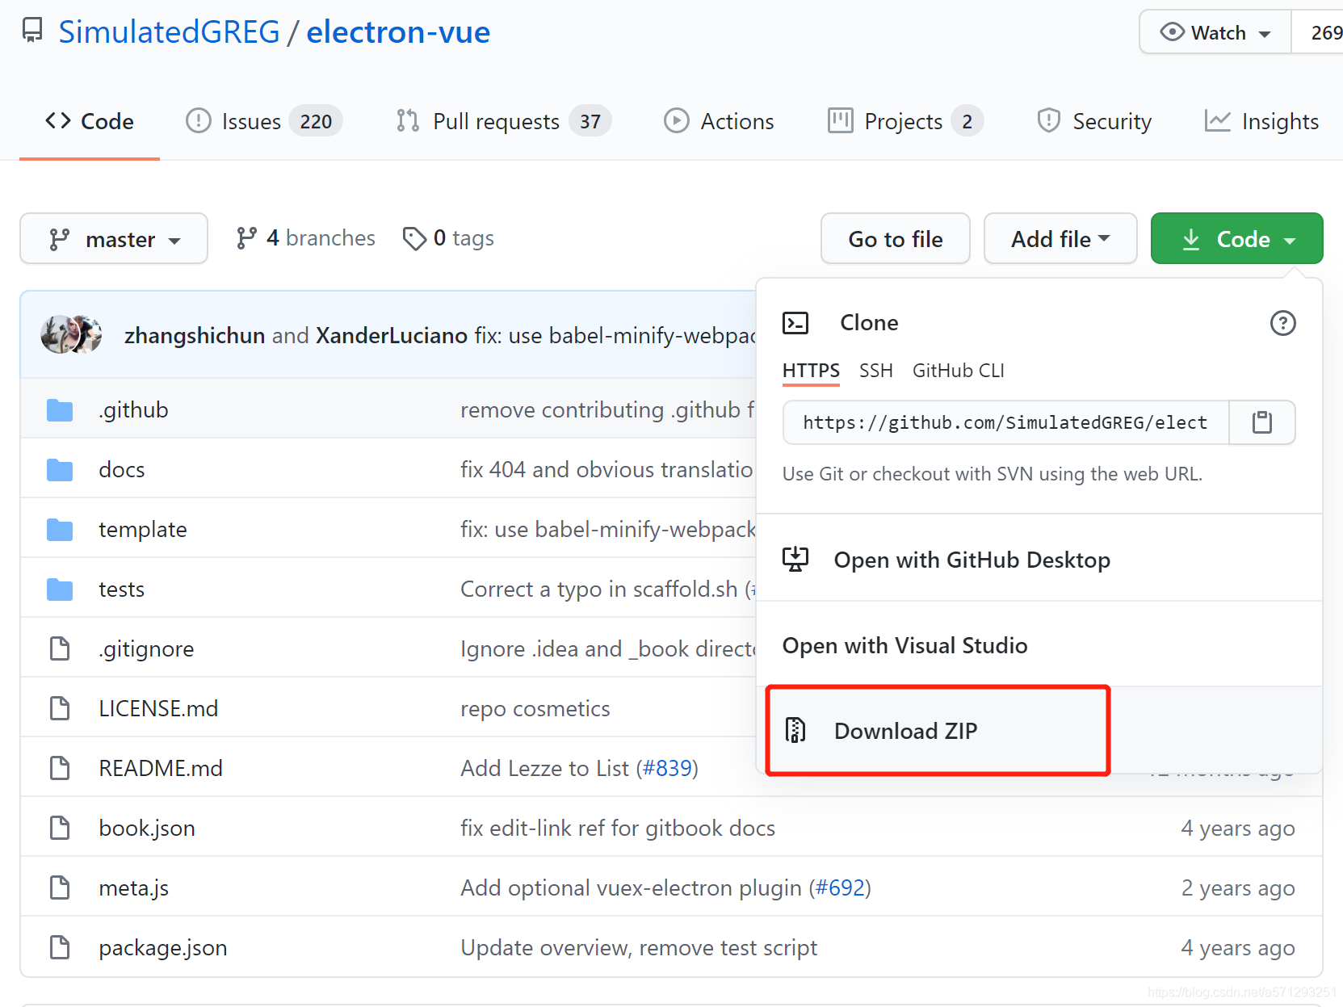
Task: Switch to the Code tab
Action: click(90, 121)
